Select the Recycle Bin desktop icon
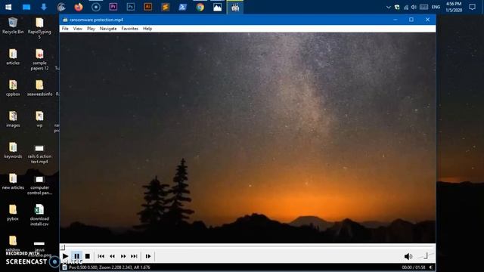This screenshot has width=484, height=272. (x=13, y=26)
